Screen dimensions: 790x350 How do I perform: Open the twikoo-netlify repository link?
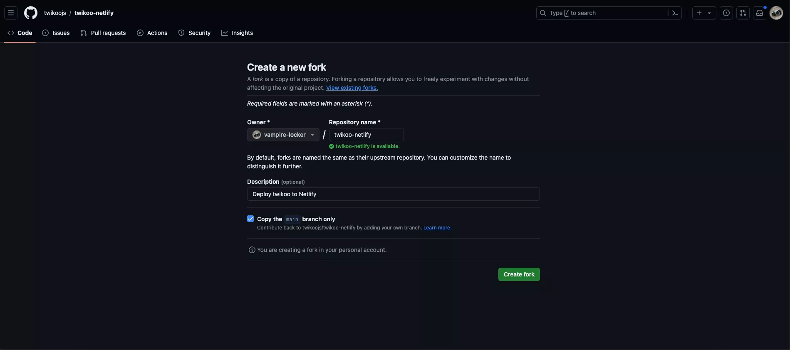[x=94, y=13]
